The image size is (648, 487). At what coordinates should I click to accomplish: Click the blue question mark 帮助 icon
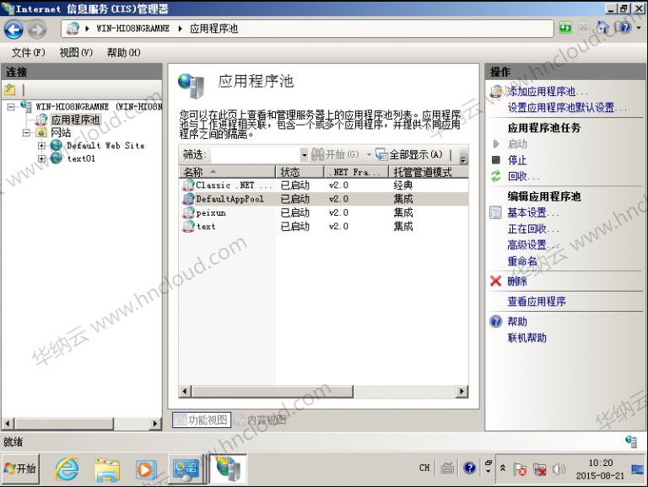pos(495,322)
